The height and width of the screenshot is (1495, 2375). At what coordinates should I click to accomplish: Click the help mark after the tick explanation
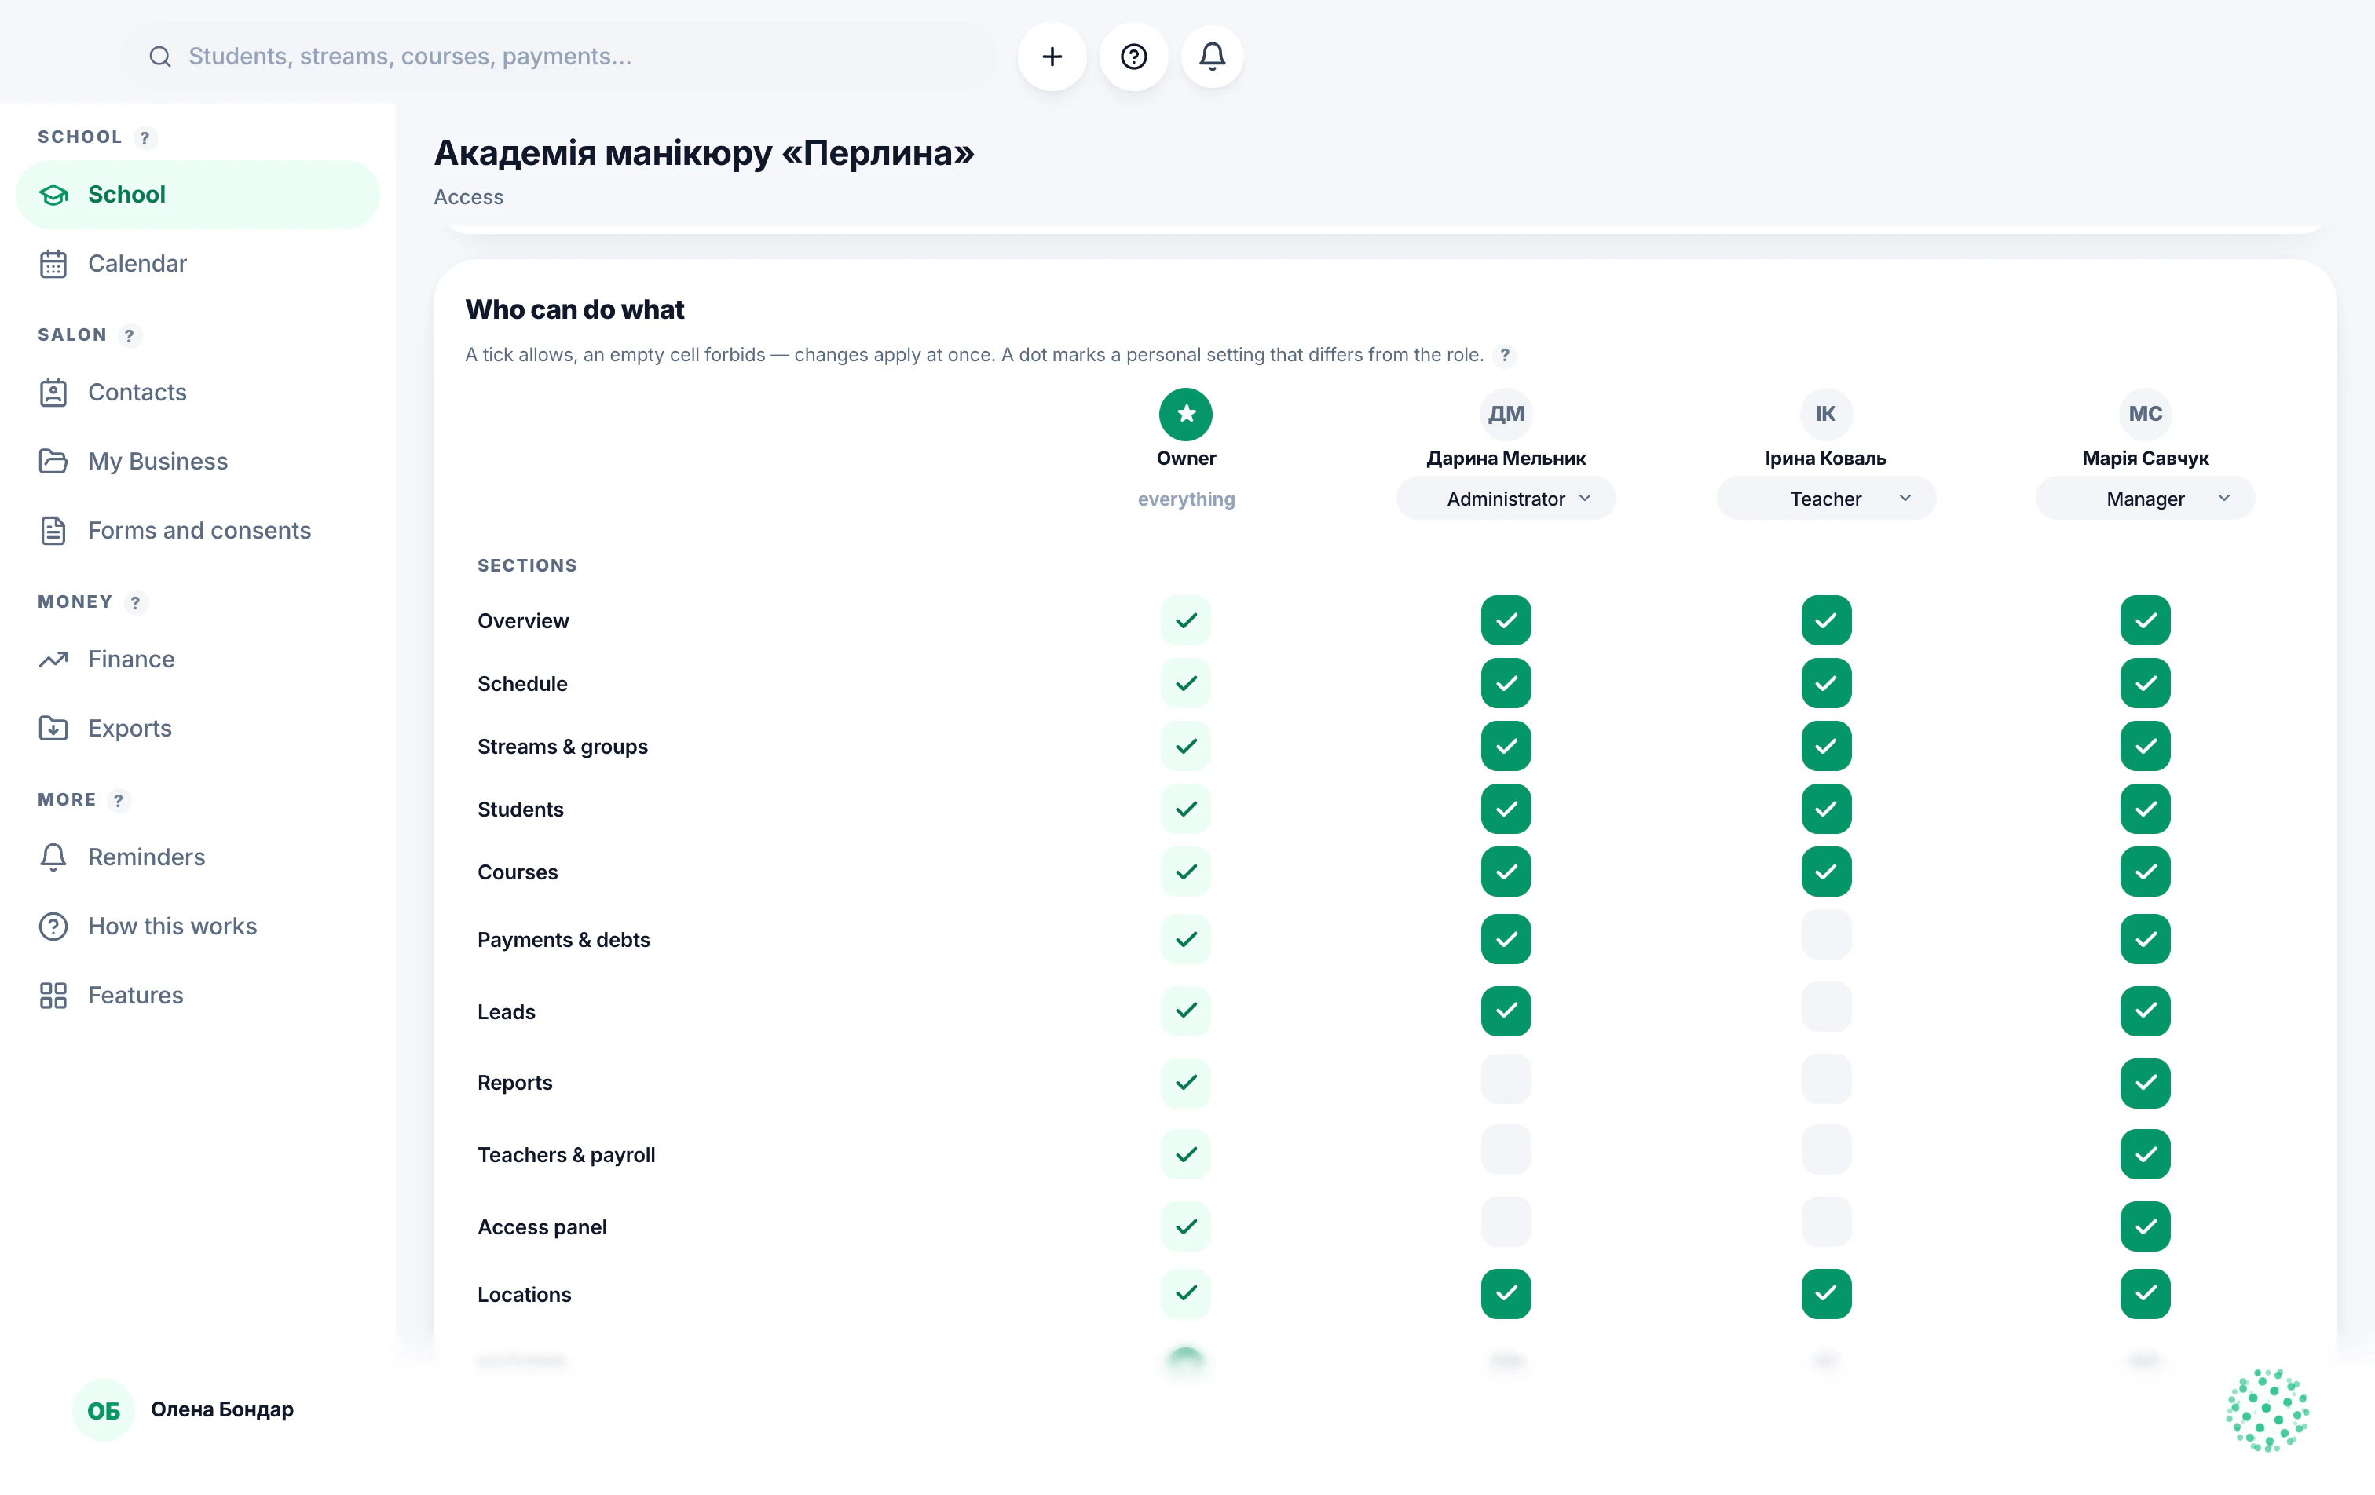(x=1504, y=355)
